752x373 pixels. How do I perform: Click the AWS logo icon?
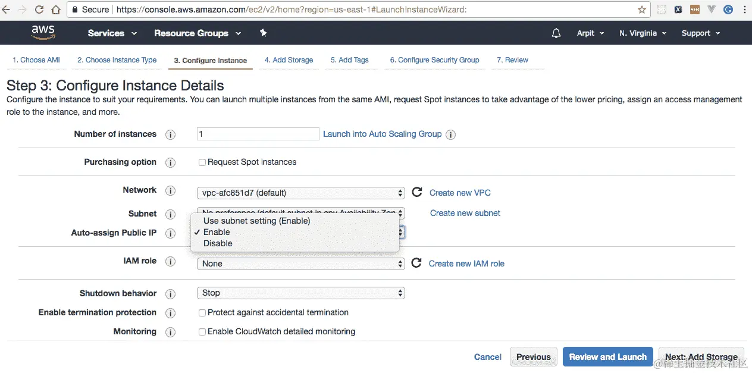coord(43,33)
